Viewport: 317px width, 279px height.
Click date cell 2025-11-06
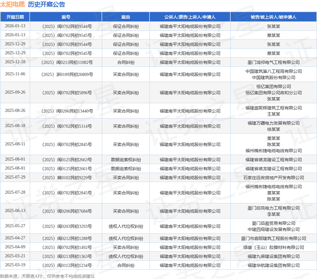(x=15, y=74)
